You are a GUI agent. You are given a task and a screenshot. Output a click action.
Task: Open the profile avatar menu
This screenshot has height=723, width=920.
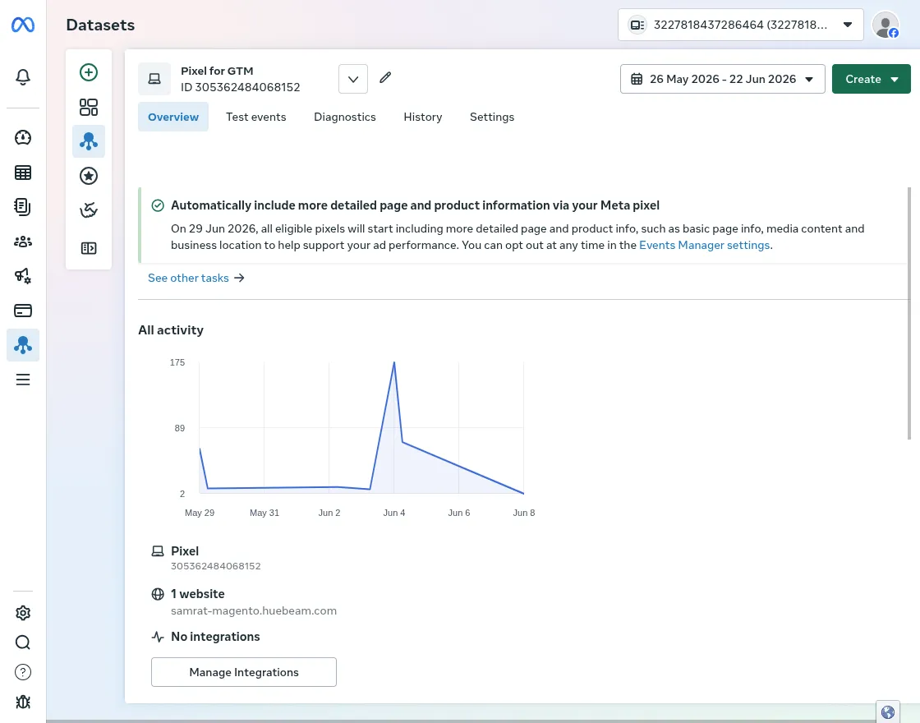click(885, 25)
